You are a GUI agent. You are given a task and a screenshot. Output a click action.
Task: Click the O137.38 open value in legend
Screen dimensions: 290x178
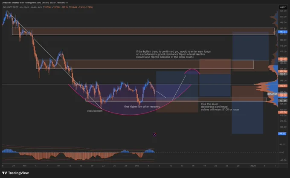coord(46,7)
